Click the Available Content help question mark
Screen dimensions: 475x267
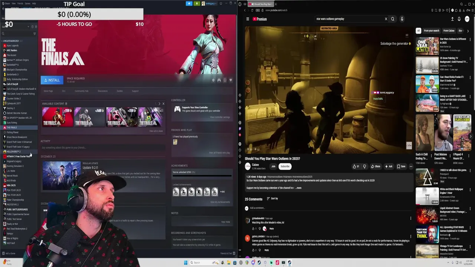click(66, 104)
